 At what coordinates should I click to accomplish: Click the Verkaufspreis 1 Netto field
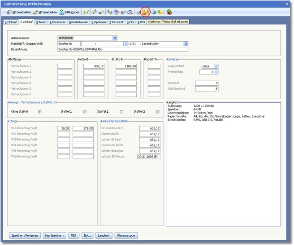92,66
